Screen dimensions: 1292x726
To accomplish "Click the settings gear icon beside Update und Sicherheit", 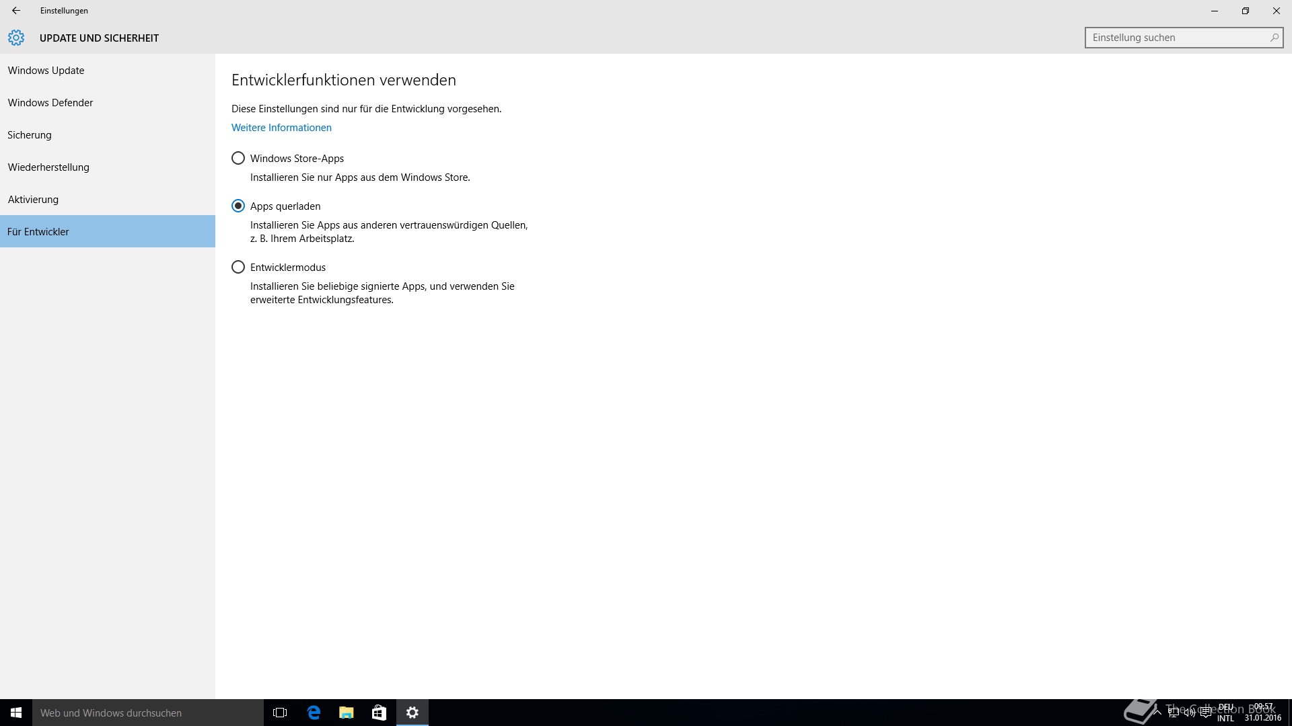I will (16, 38).
